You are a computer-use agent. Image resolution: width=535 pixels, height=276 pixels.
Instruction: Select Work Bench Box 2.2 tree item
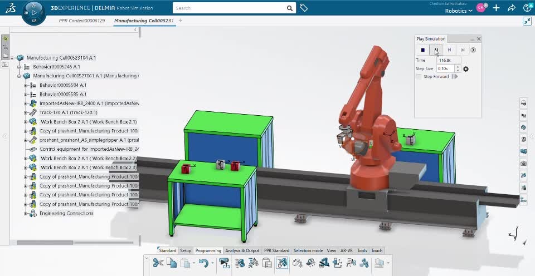[89, 159]
